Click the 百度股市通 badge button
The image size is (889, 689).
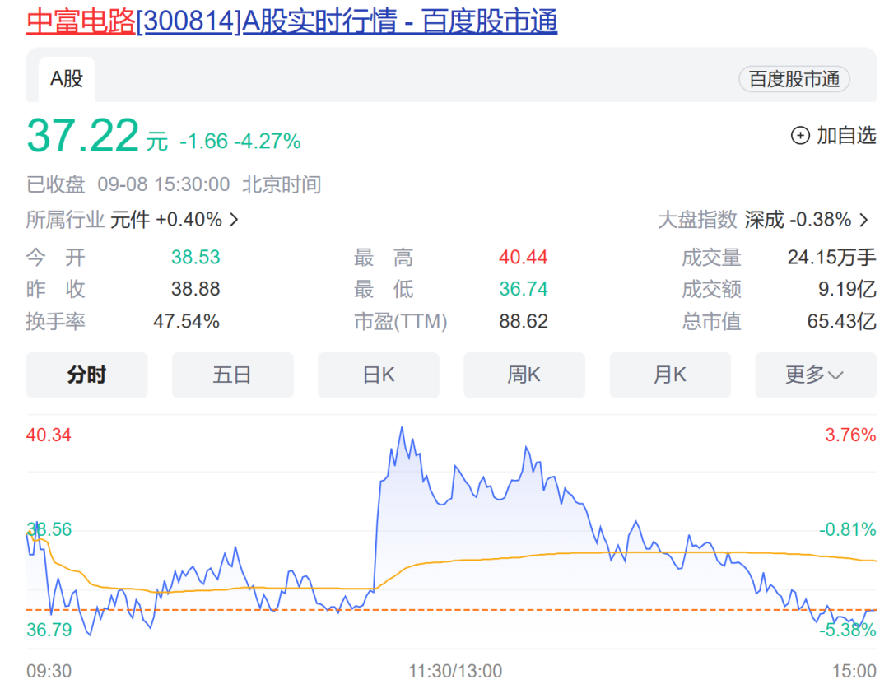(x=794, y=79)
